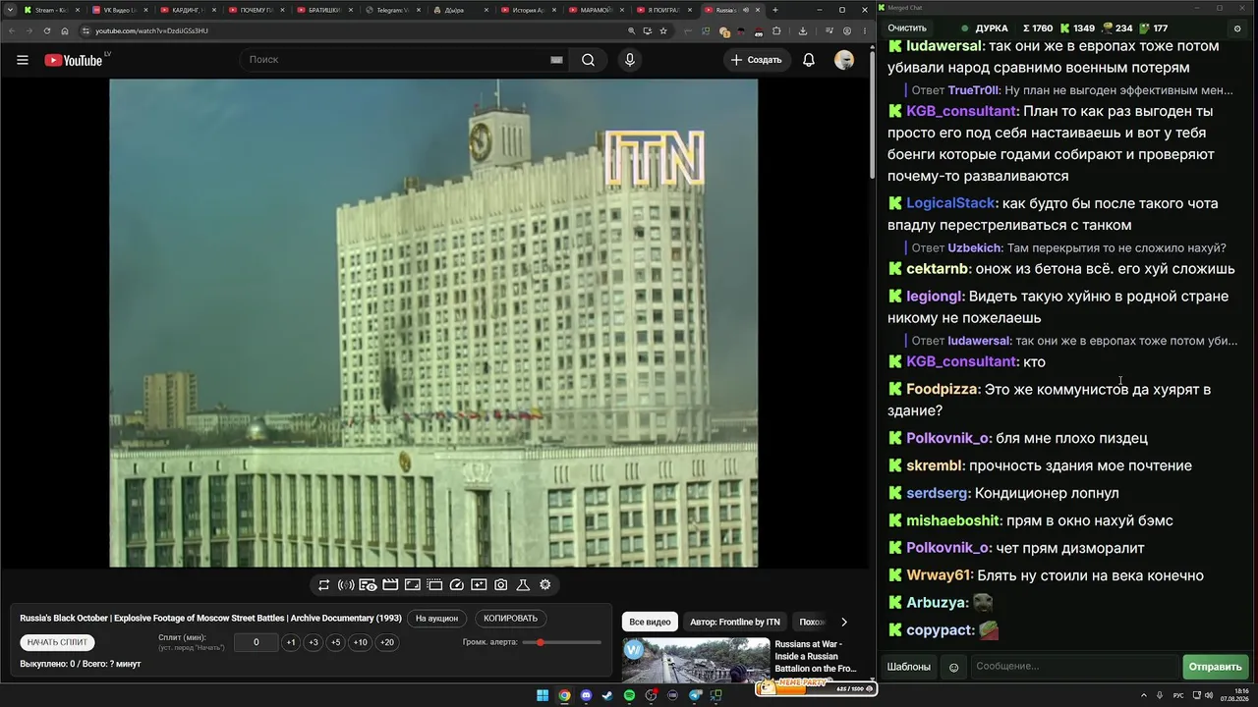Open a new browser tab
1258x707 pixels.
point(775,10)
